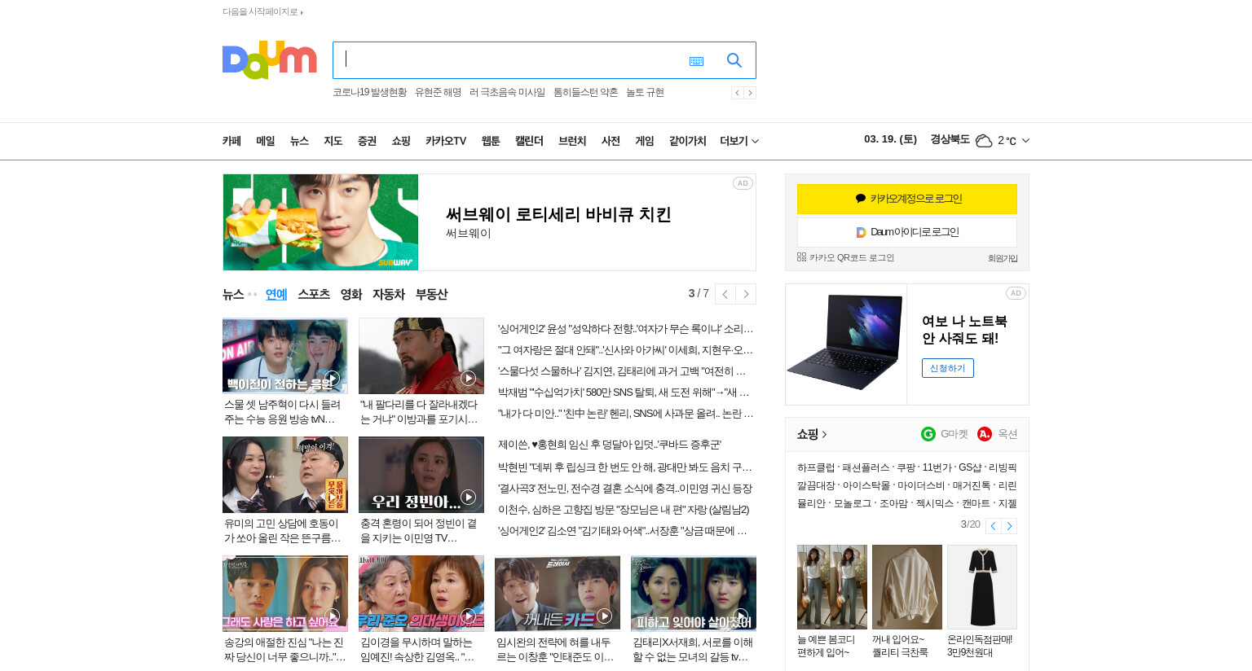Click the date 03. 19. (토)
Viewport: 1252px width, 671px height.
[x=890, y=139]
